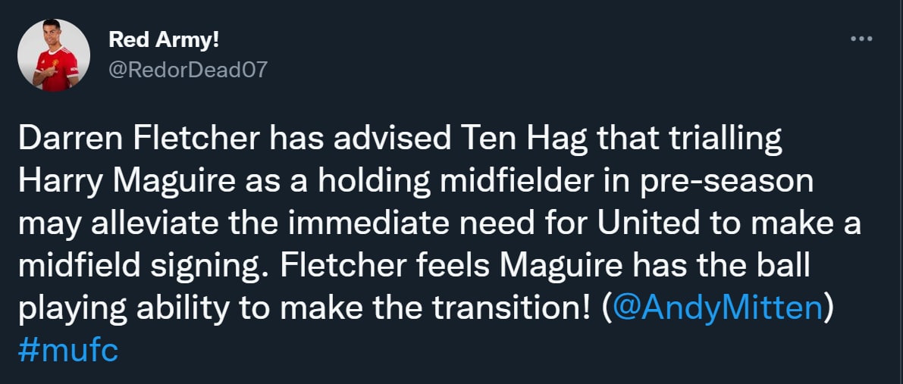Open the tweet's three-dot more options menu
Image resolution: width=903 pixels, height=384 pixels.
click(862, 39)
